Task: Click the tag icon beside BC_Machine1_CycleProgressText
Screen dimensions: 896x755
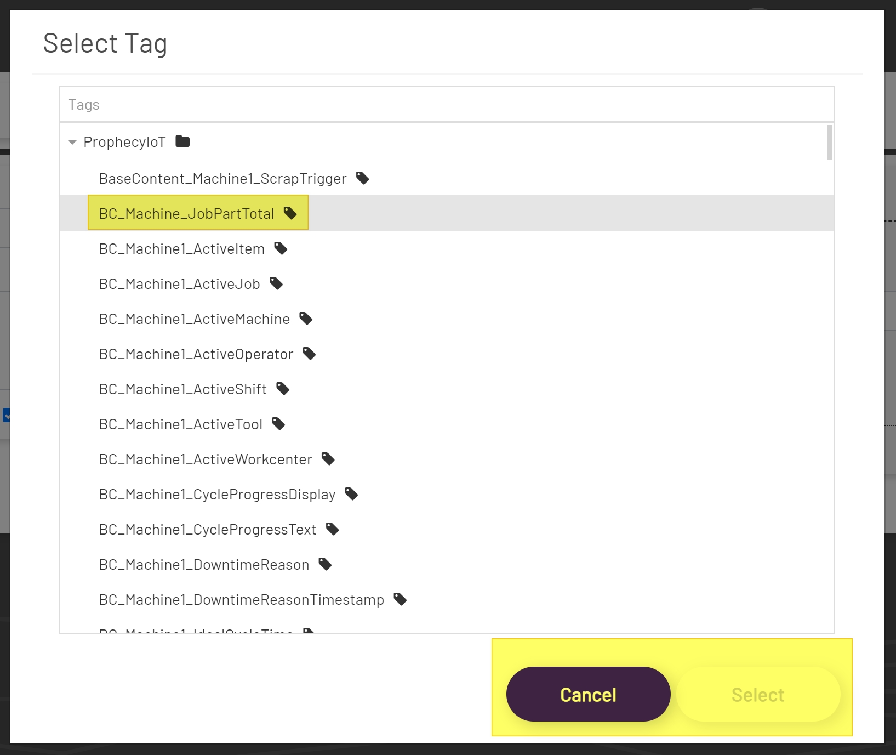Action: point(332,529)
